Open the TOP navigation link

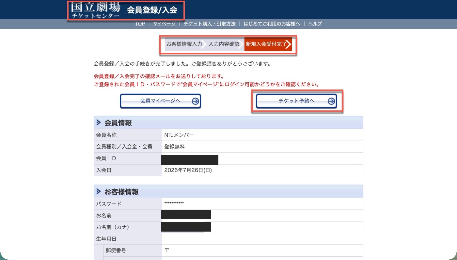point(140,24)
